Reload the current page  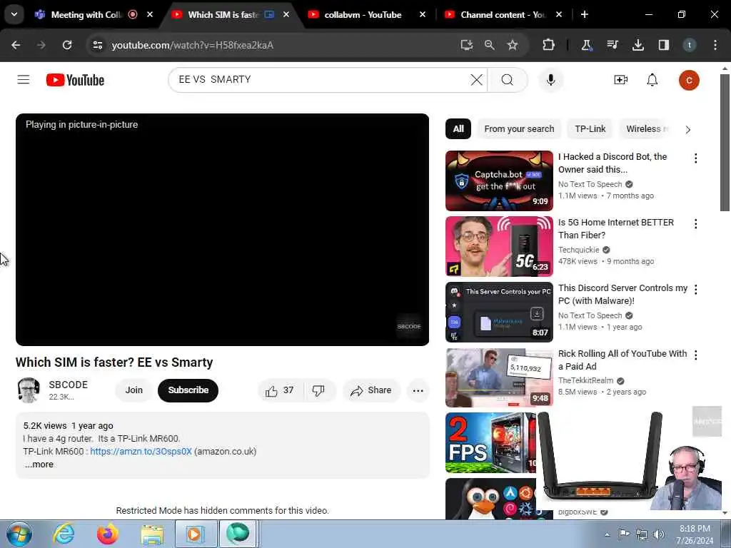click(x=67, y=45)
